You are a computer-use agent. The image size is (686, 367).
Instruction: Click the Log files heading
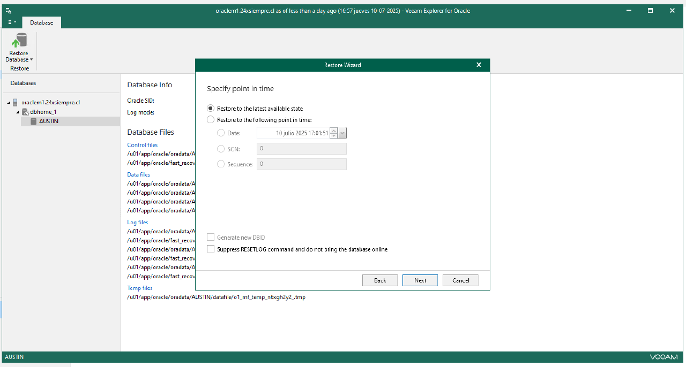pos(137,222)
